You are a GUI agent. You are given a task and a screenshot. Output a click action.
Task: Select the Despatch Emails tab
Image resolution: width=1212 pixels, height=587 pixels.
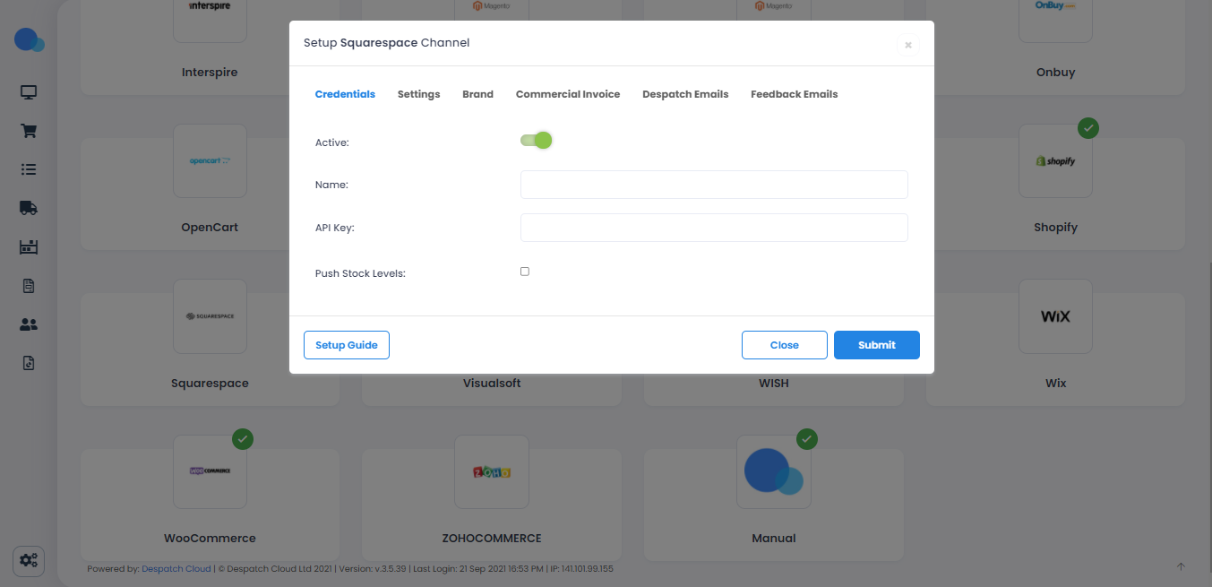point(685,94)
